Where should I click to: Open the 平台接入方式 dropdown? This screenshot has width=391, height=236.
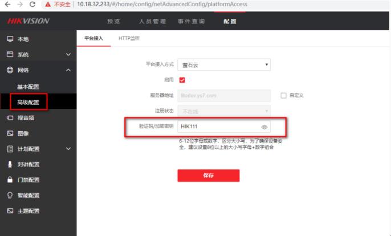[224, 65]
